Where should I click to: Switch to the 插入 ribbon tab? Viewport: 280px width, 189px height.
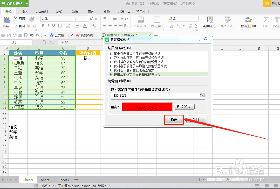click(24, 12)
